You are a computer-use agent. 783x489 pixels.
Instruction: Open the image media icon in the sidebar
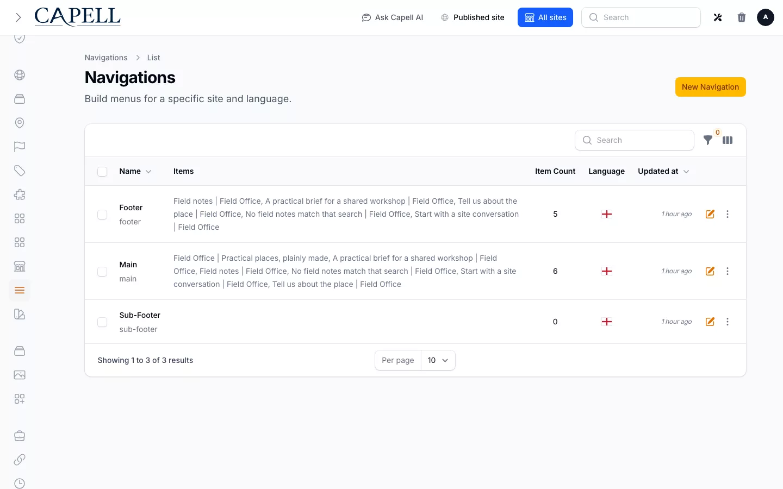[20, 375]
